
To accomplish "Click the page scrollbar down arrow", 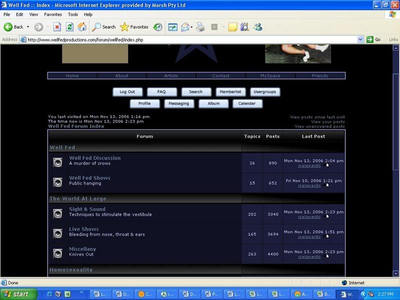I will coord(395,273).
